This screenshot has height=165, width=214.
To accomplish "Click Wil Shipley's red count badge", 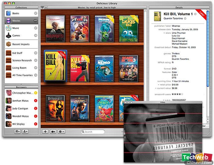I will pos(35,124).
